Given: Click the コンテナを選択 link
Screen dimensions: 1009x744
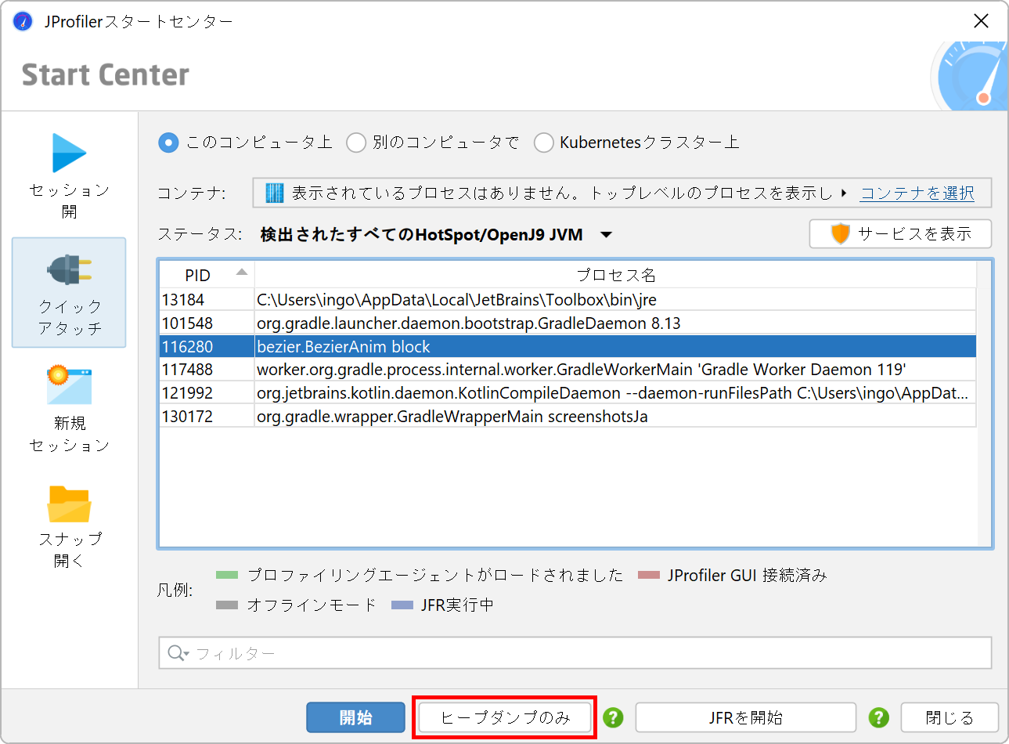Looking at the screenshot, I should (917, 193).
